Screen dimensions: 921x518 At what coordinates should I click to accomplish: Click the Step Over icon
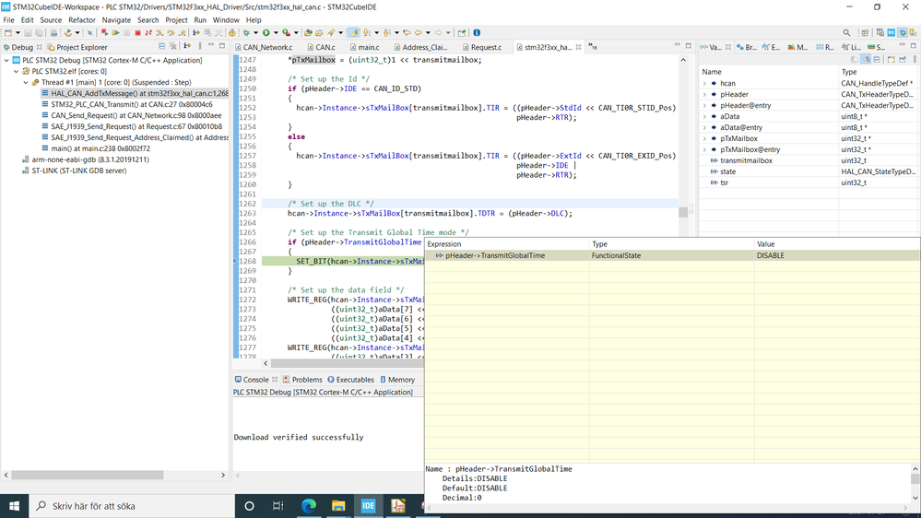(171, 33)
